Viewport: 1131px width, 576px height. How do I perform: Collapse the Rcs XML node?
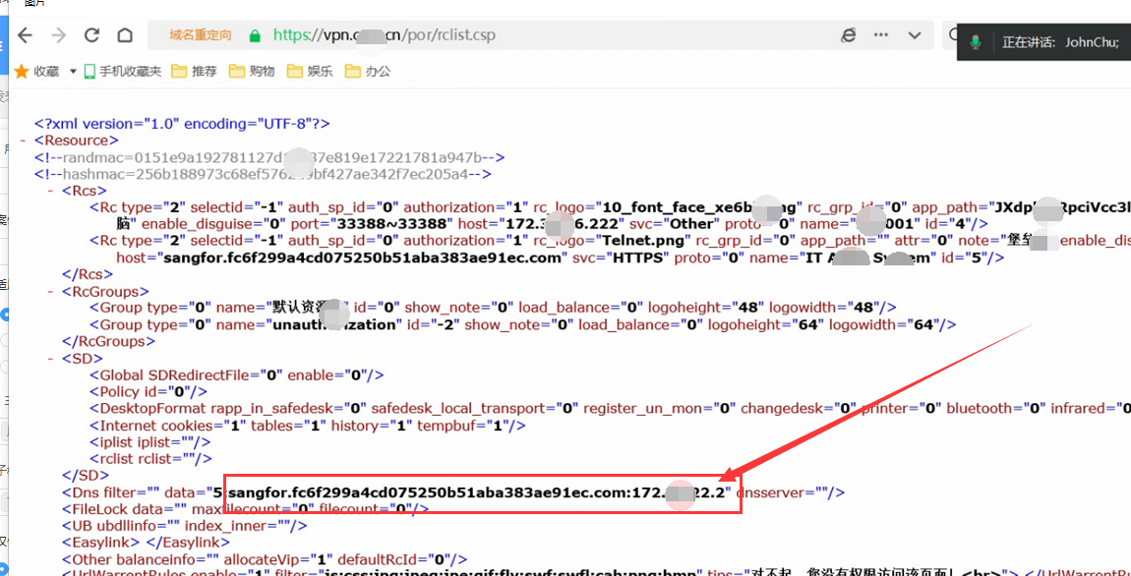click(51, 190)
